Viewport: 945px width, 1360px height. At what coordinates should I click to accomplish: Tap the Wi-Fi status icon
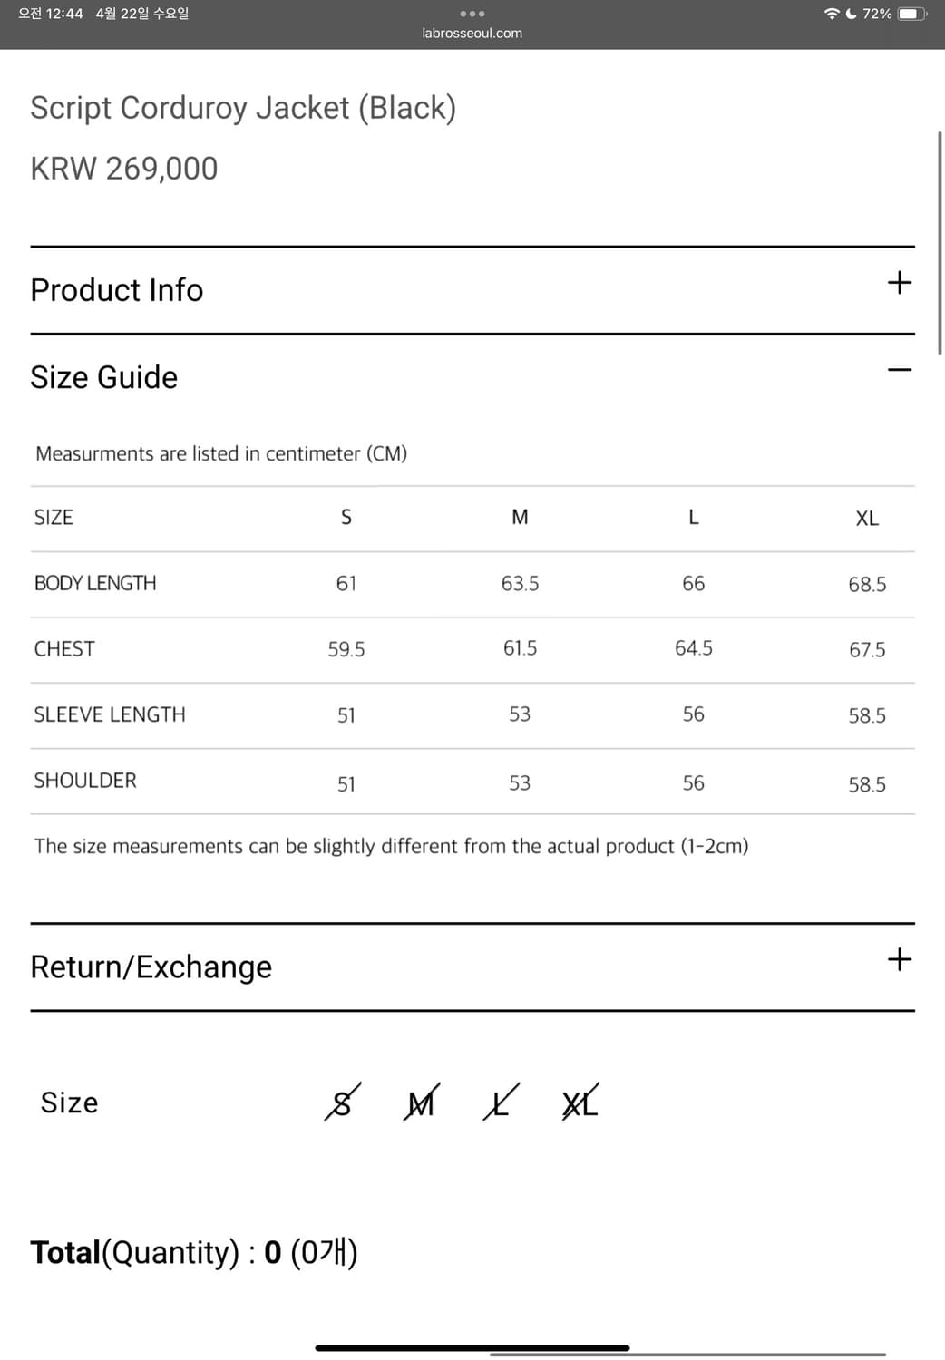(831, 14)
